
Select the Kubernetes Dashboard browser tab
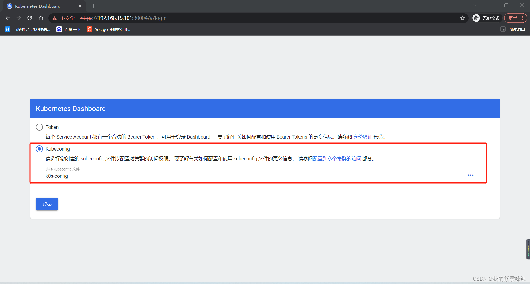click(44, 6)
